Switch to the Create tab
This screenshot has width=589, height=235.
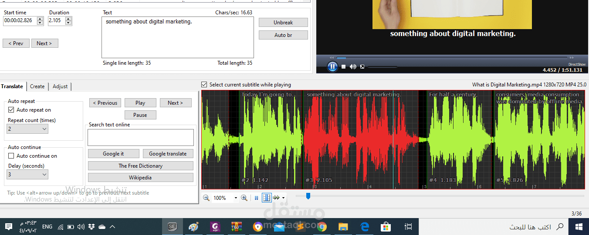pos(37,86)
